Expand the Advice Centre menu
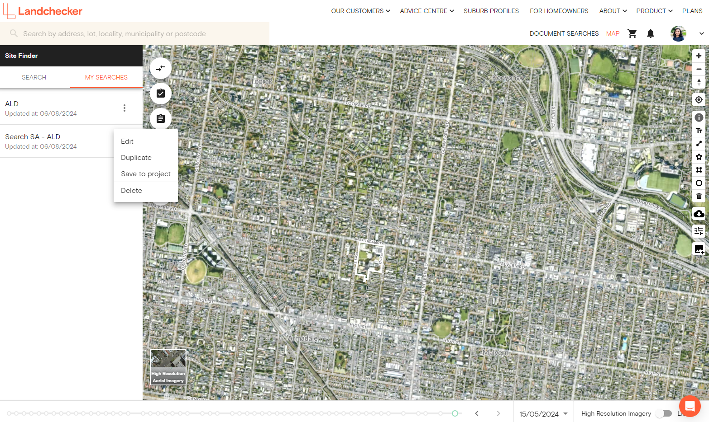The image size is (709, 422). pos(427,11)
